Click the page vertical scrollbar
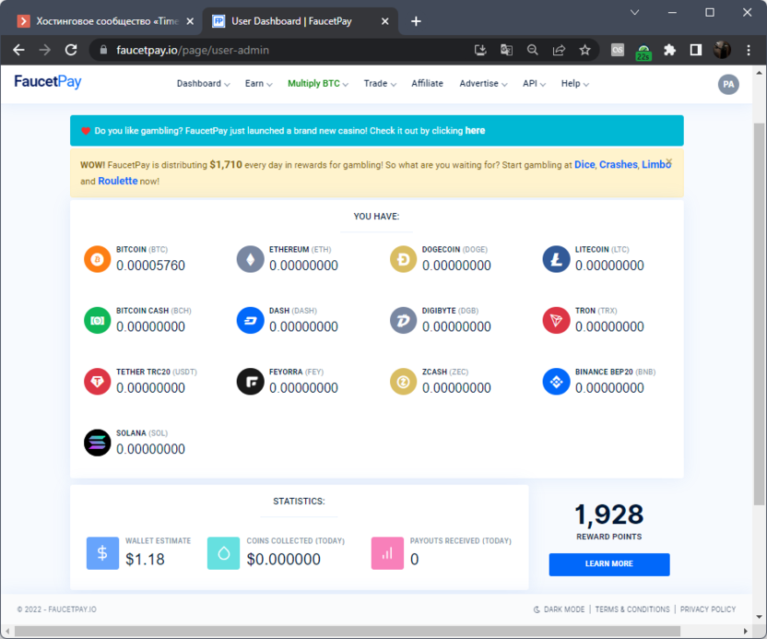This screenshot has width=767, height=639. coord(760,314)
